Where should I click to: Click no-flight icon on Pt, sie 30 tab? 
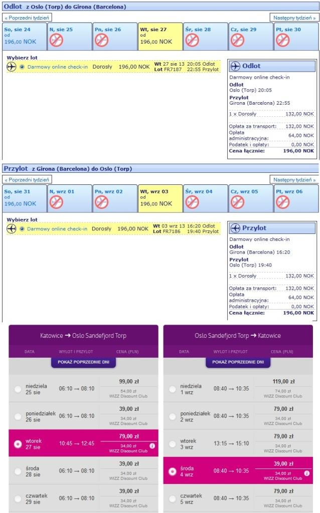(x=283, y=41)
